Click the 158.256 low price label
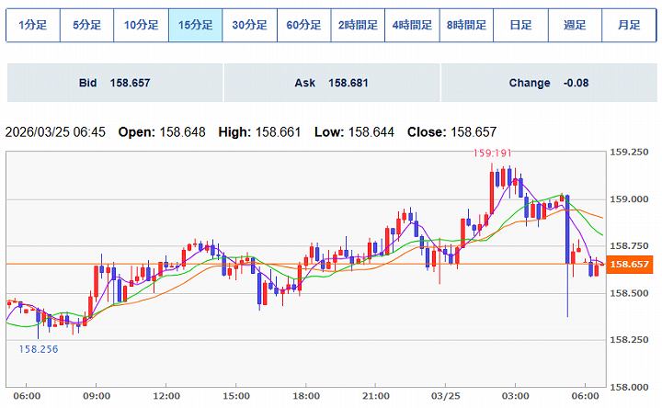662x408 pixels. pyautogui.click(x=38, y=349)
